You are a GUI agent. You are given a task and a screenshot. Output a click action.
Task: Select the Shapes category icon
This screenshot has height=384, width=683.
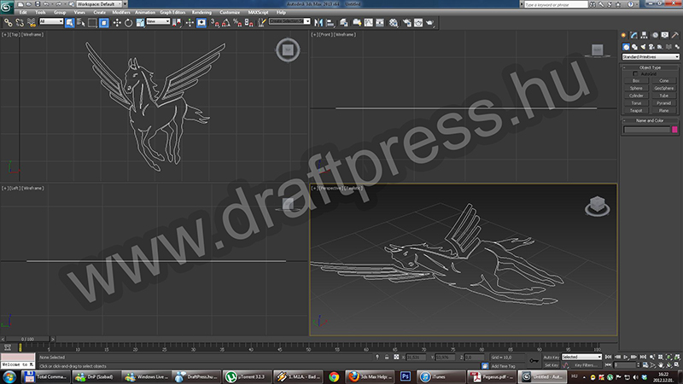click(x=634, y=47)
